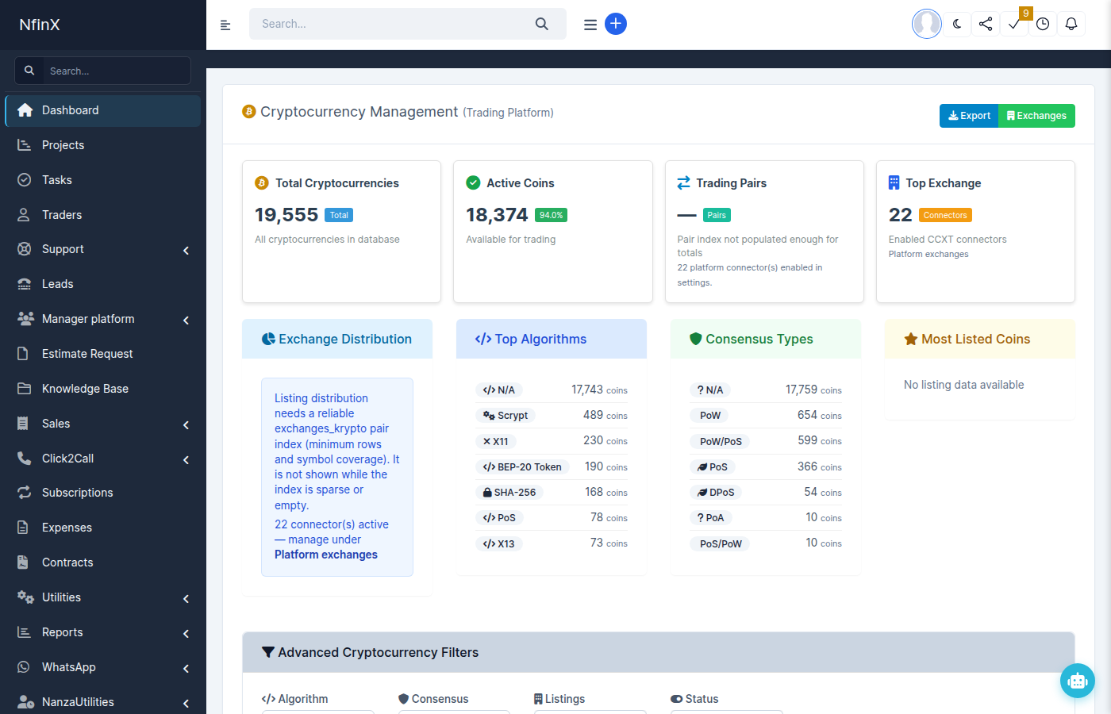Click the PoS/PoW consensus badge
Image resolution: width=1111 pixels, height=714 pixels.
coord(721,544)
